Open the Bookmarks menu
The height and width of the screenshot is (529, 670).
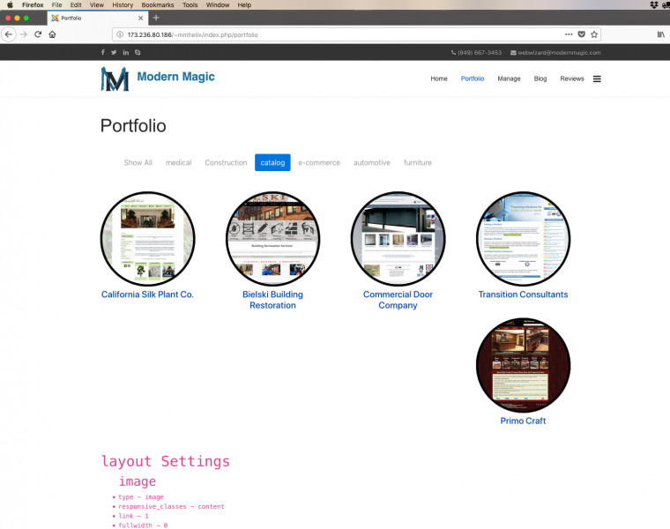click(158, 4)
